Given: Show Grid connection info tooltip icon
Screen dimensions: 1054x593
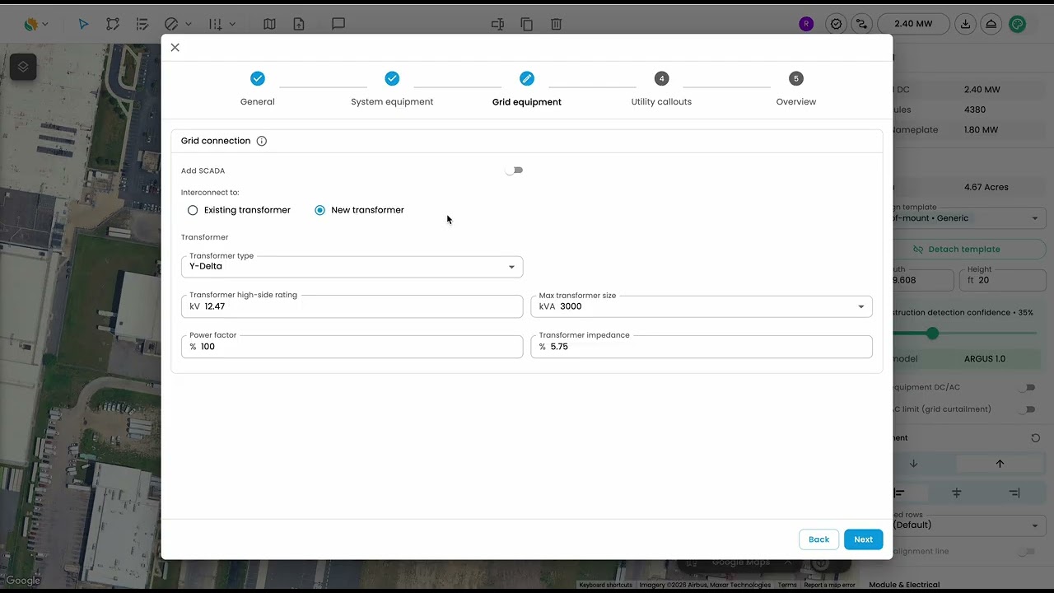Looking at the screenshot, I should click(262, 141).
